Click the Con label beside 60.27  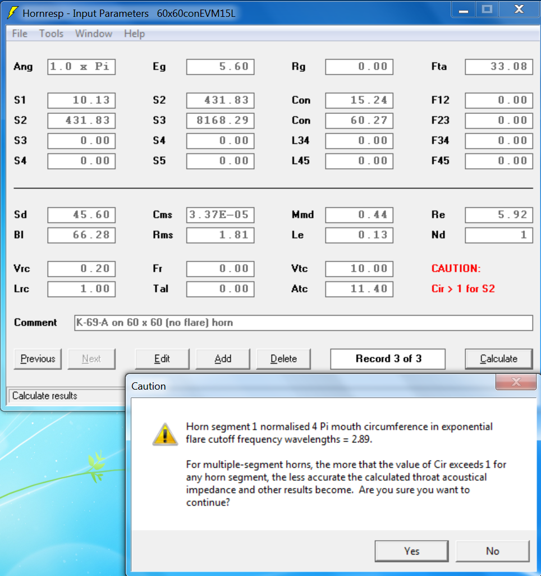point(301,121)
